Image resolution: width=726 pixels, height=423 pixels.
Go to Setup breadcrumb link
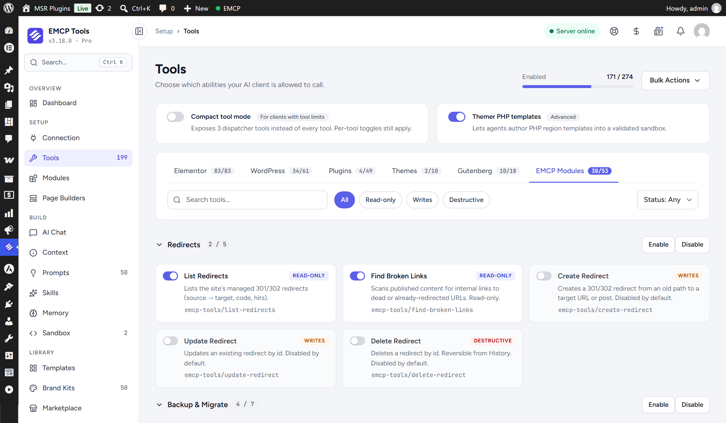(x=164, y=31)
